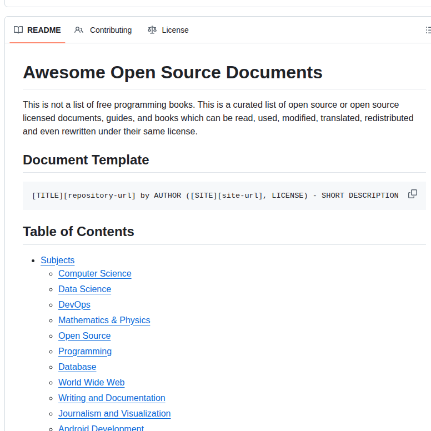Screen dimensions: 431x431
Task: Click the paragraph beginning "This is not a list"
Action: pos(218,118)
